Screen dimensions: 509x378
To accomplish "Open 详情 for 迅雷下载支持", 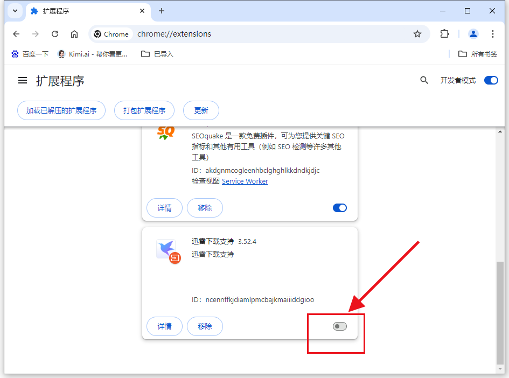I will [165, 326].
